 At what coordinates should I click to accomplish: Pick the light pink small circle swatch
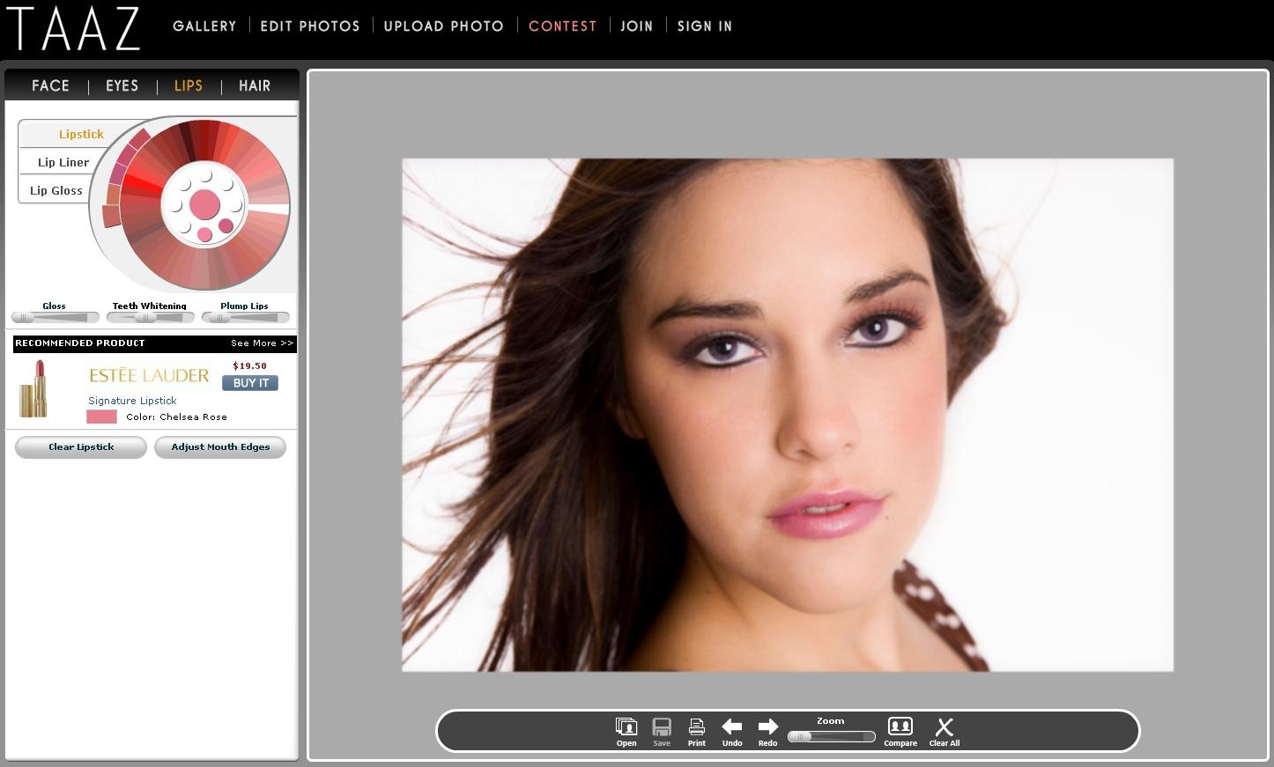pyautogui.click(x=204, y=234)
